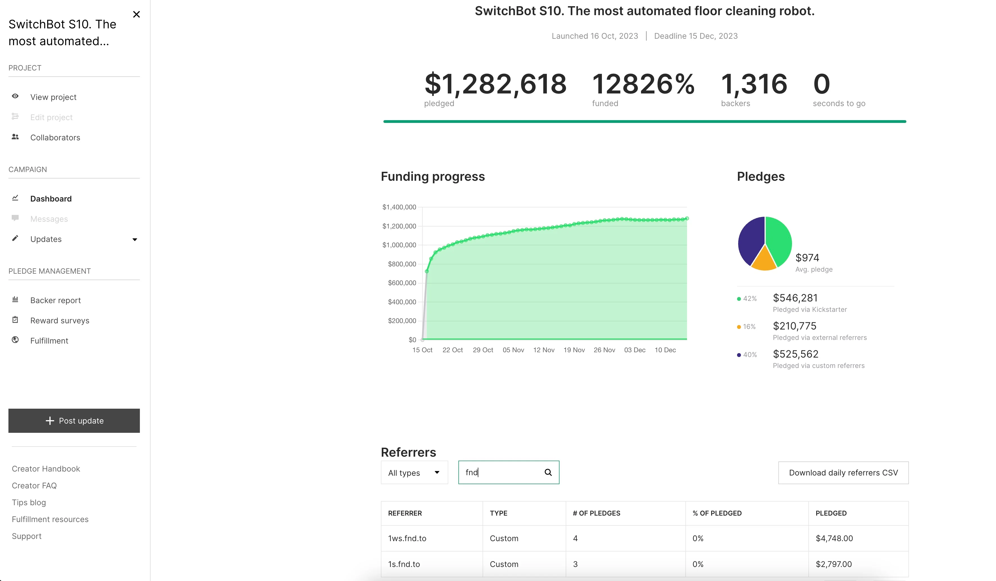Screen dimensions: 996x581
Task: Click the Dashboard chart icon
Action: coord(15,198)
